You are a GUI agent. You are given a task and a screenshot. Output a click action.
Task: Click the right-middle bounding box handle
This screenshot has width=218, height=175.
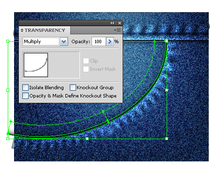[x=167, y=90]
